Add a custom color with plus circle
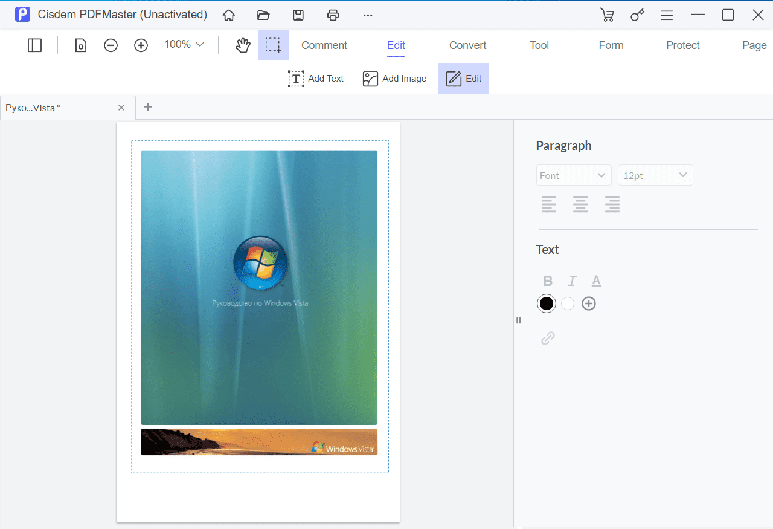 pos(589,303)
